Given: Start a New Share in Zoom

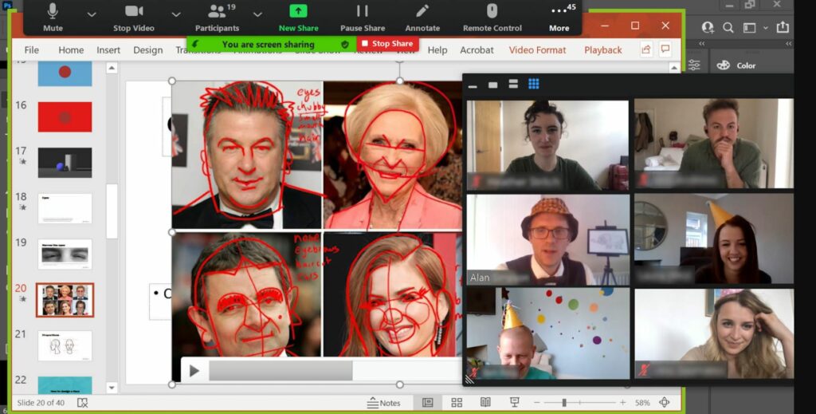Looking at the screenshot, I should point(298,17).
